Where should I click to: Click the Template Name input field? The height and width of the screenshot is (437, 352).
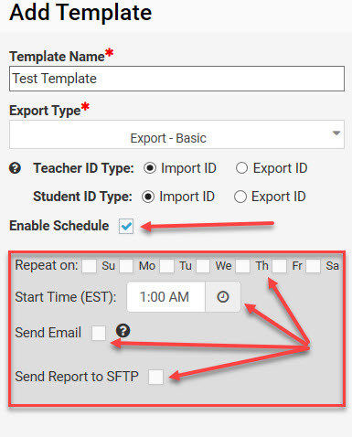coord(176,79)
